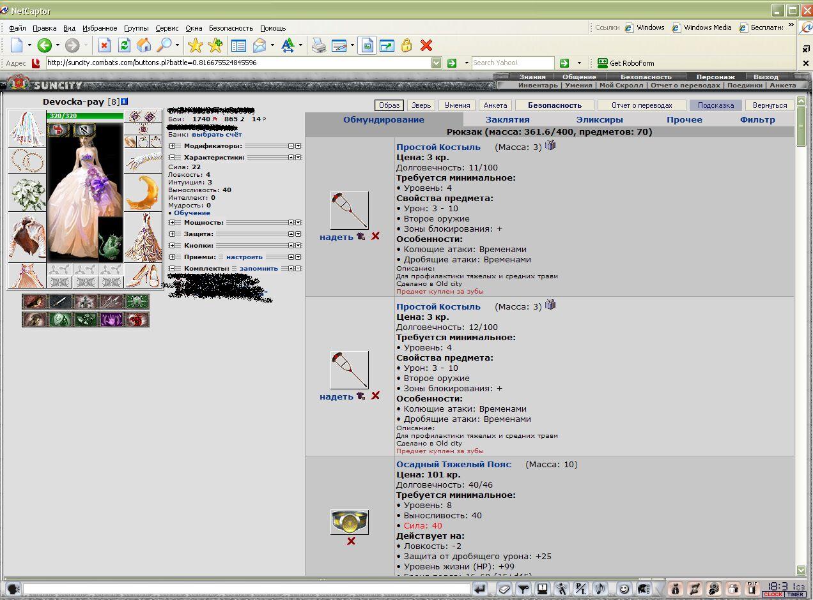Click the Образ button
This screenshot has width=813, height=600.
(389, 105)
